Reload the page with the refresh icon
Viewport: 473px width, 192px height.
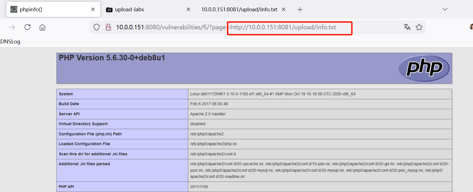click(27, 27)
